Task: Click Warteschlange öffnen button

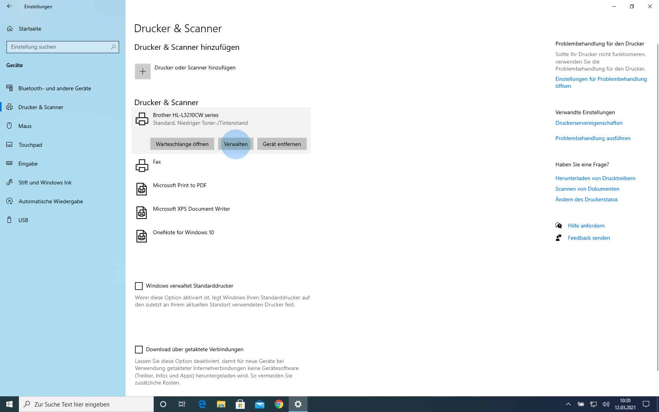Action: pyautogui.click(x=182, y=144)
